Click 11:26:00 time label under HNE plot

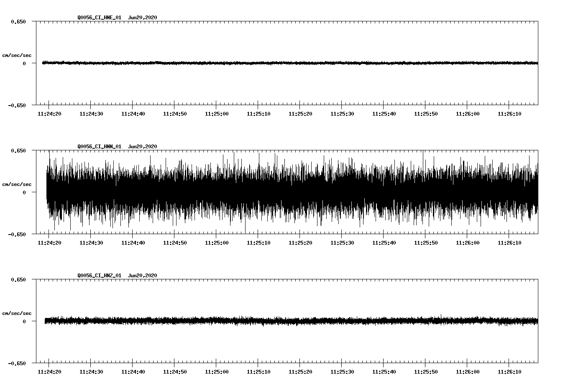[468, 114]
